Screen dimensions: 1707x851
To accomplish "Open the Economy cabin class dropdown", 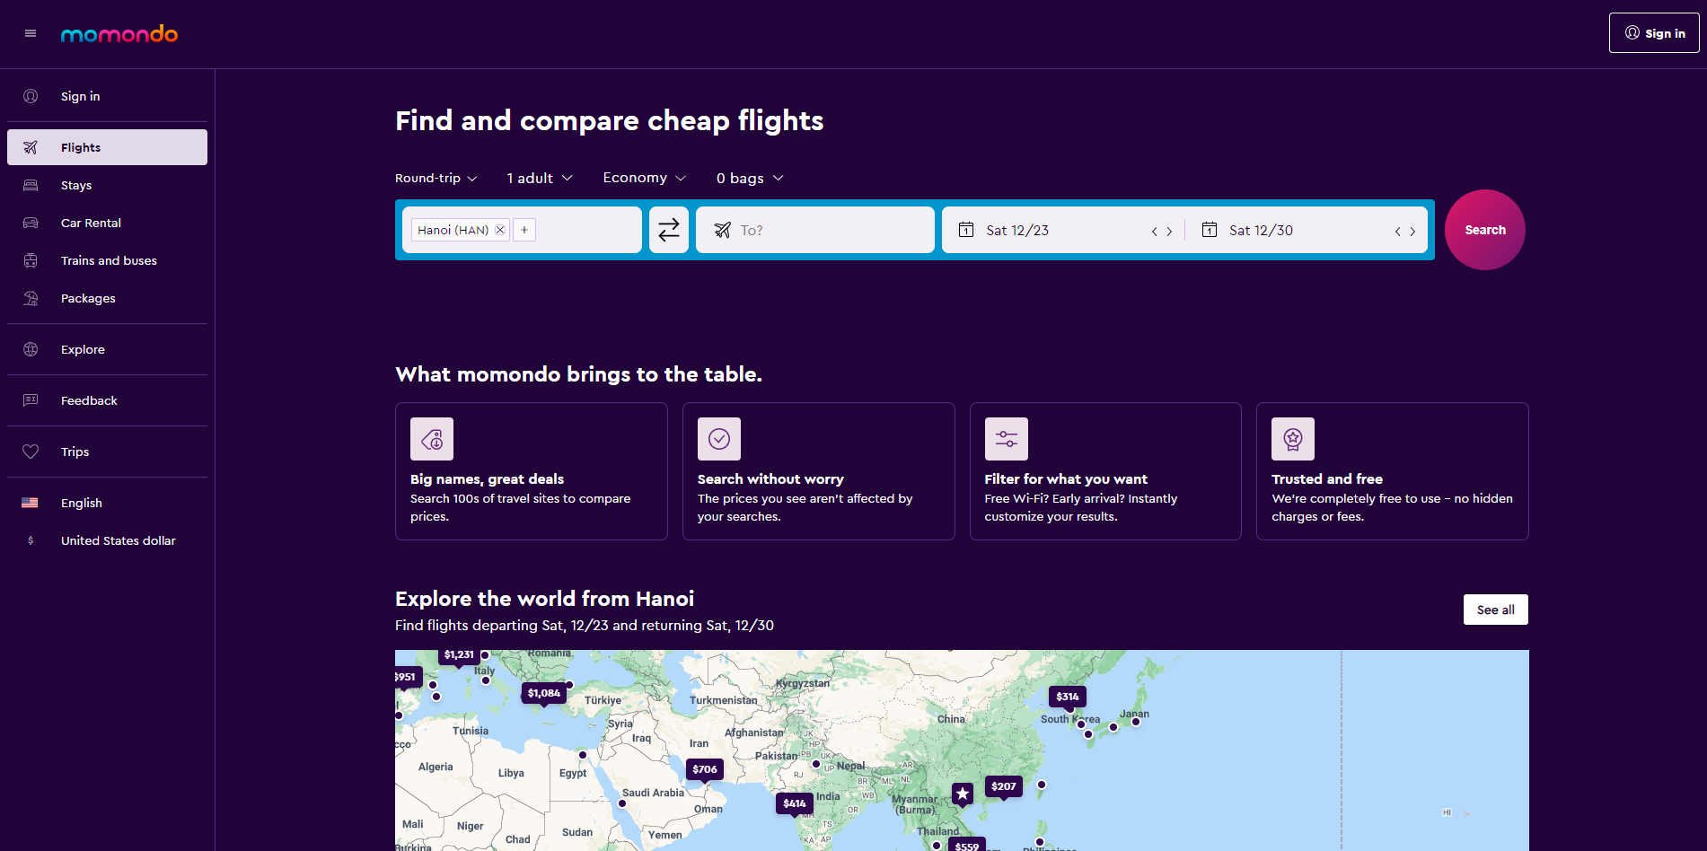I will pos(645,178).
